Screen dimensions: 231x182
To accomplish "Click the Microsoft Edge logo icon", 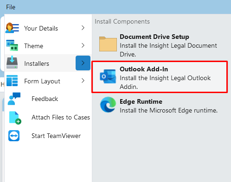I will click(x=108, y=105).
